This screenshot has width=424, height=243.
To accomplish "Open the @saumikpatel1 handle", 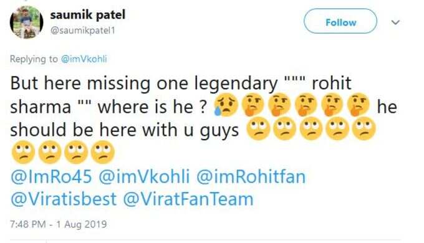I will 83,31.
